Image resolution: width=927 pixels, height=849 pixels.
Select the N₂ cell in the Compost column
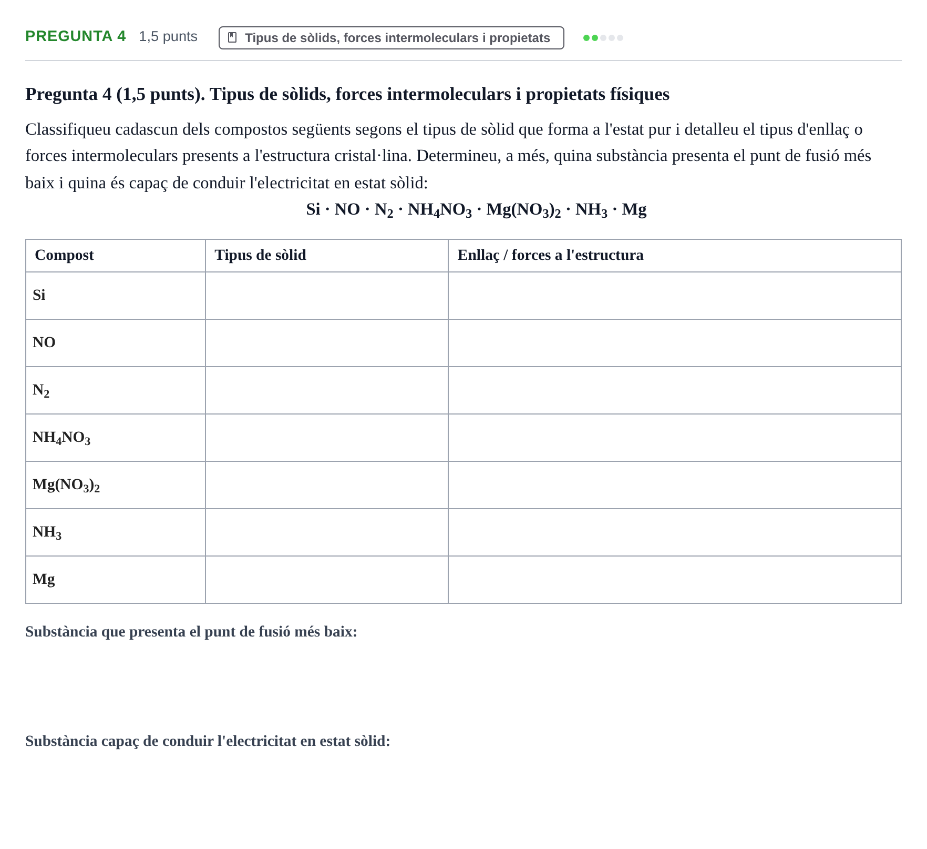(x=116, y=390)
